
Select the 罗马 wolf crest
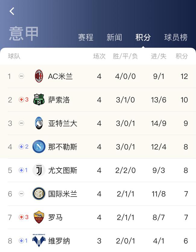39,217
